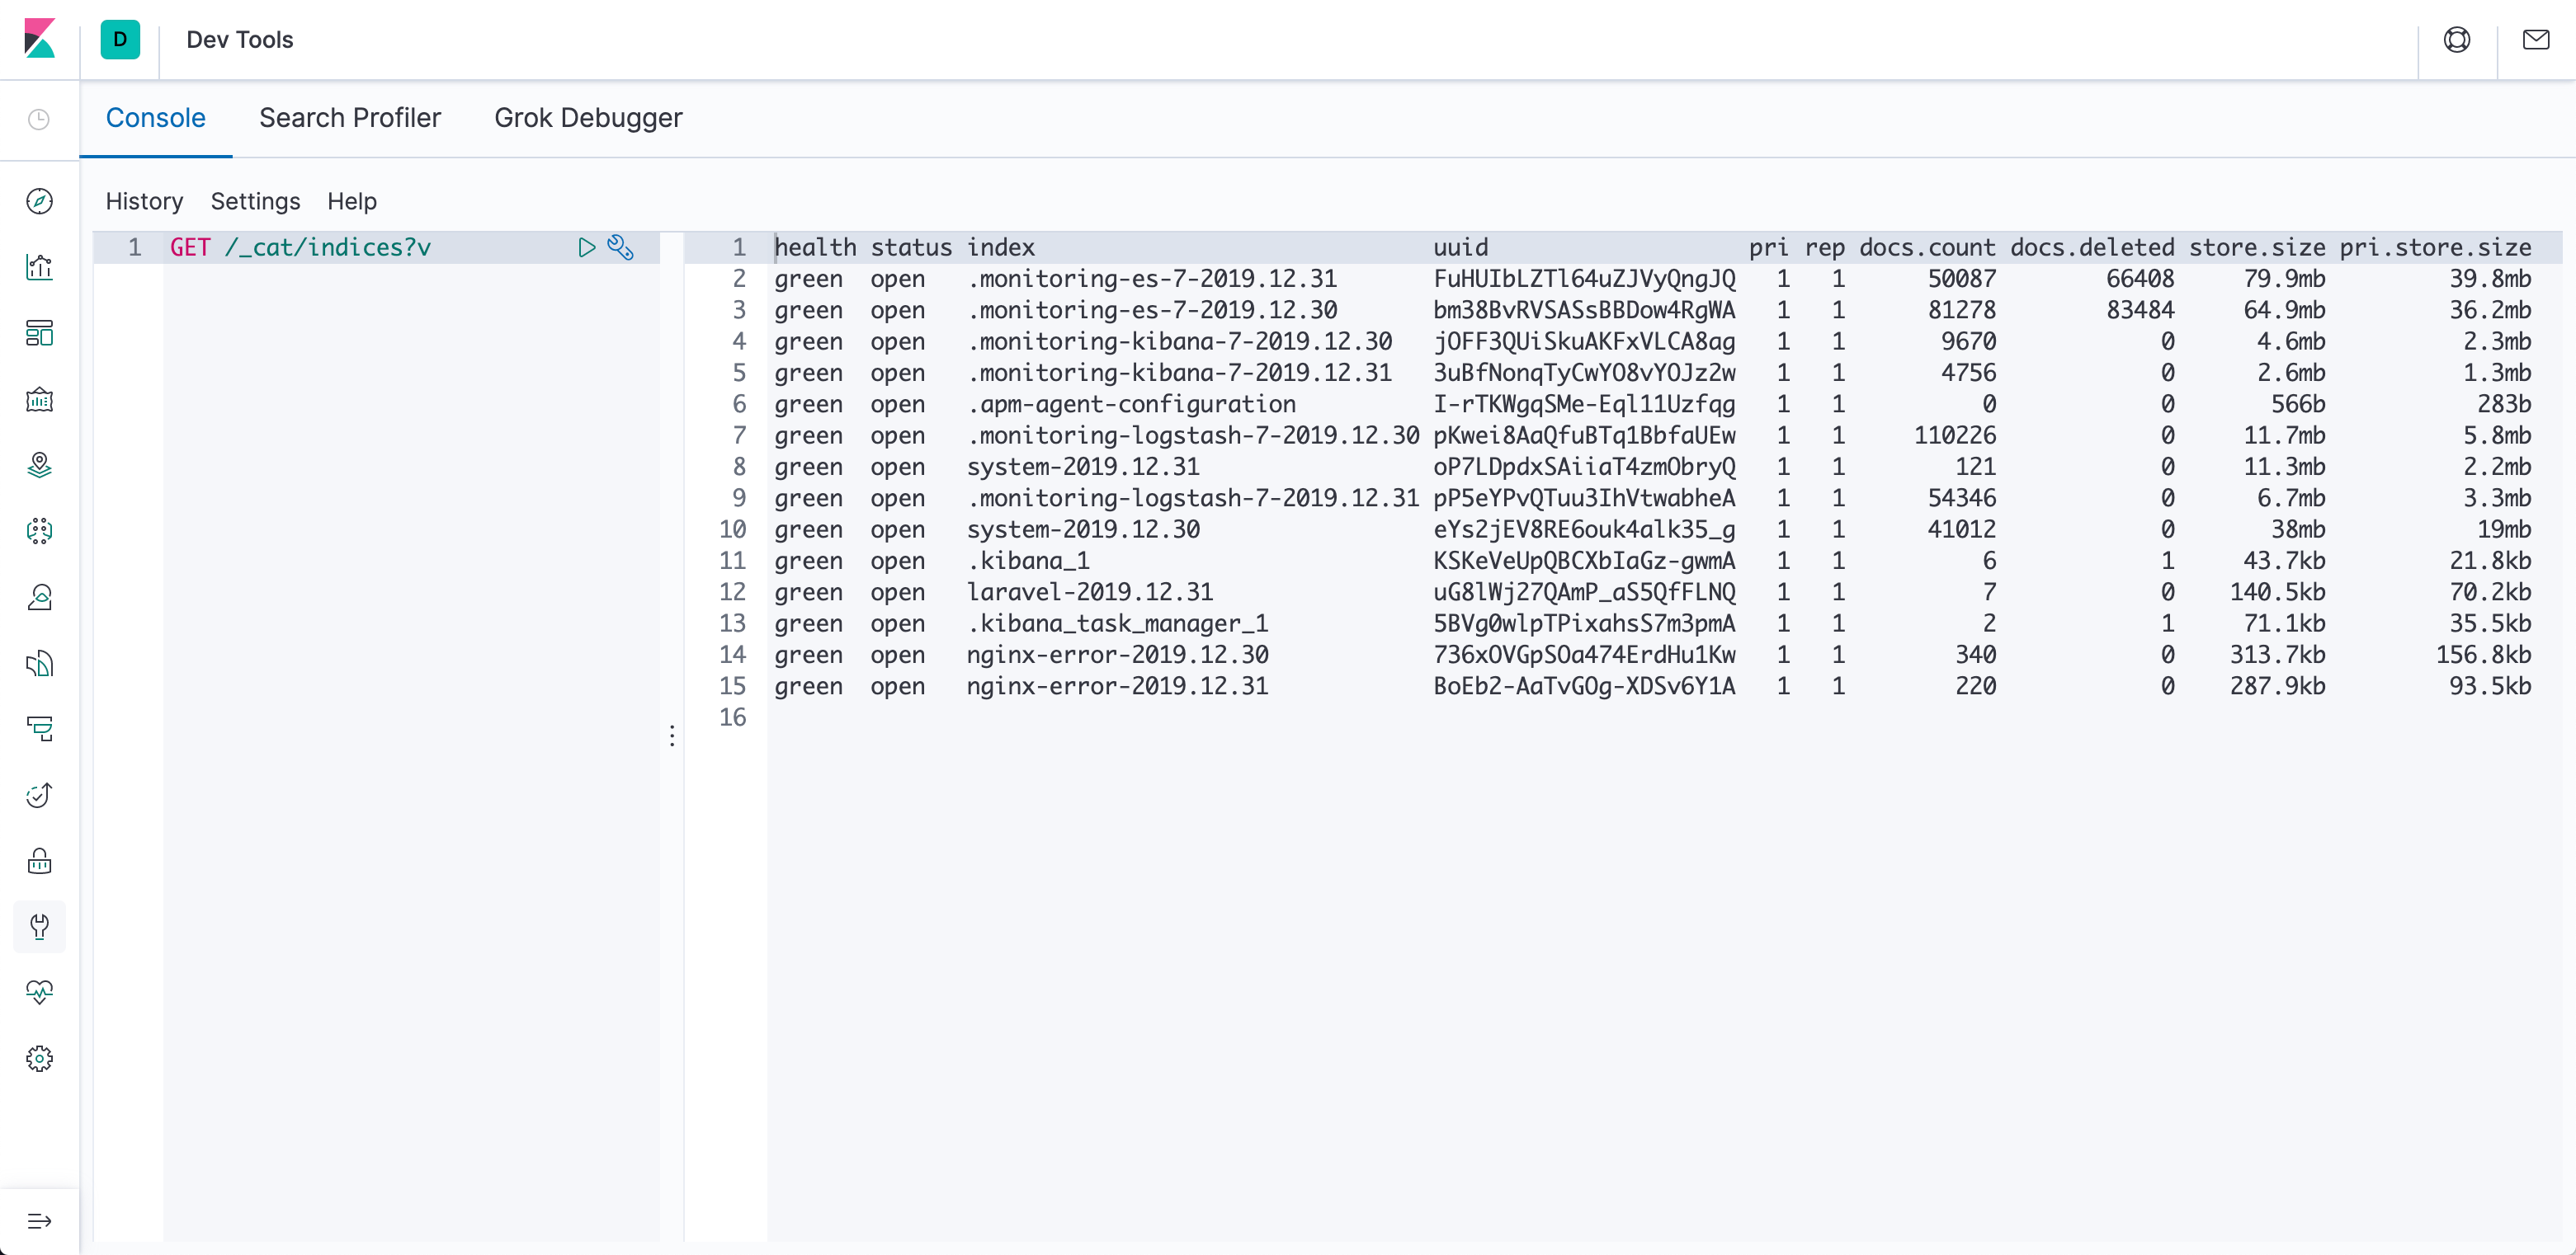Open console Help

352,201
